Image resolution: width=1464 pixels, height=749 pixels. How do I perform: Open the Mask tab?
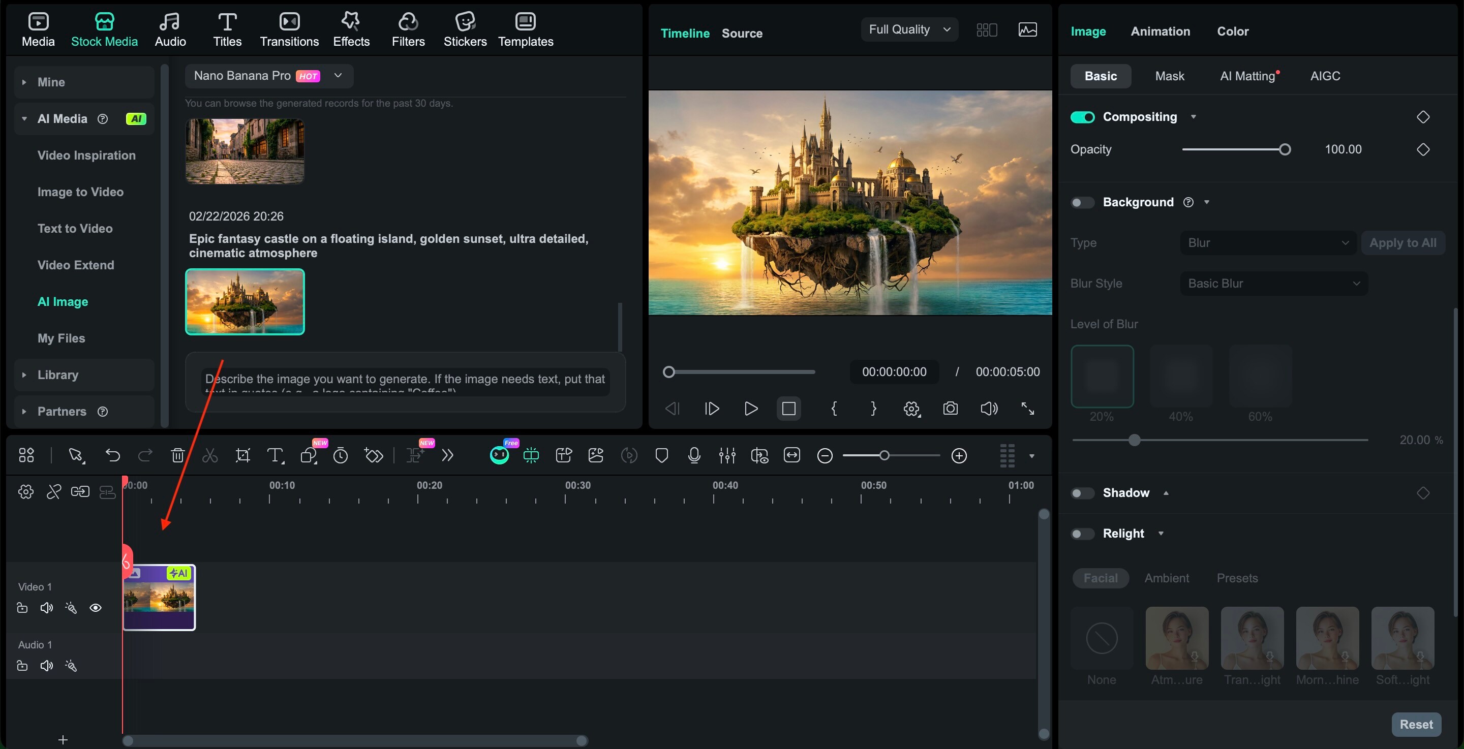pyautogui.click(x=1169, y=76)
